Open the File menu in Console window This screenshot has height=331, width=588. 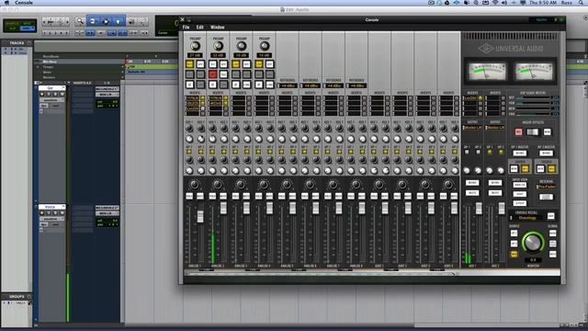186,28
